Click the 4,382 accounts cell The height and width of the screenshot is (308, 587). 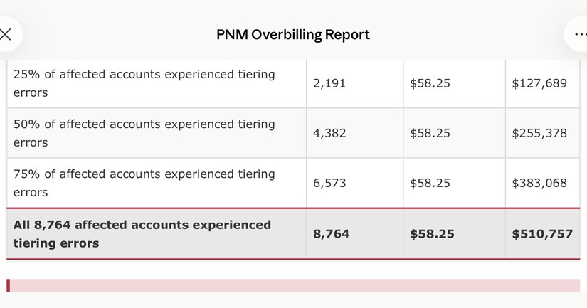[x=329, y=133]
